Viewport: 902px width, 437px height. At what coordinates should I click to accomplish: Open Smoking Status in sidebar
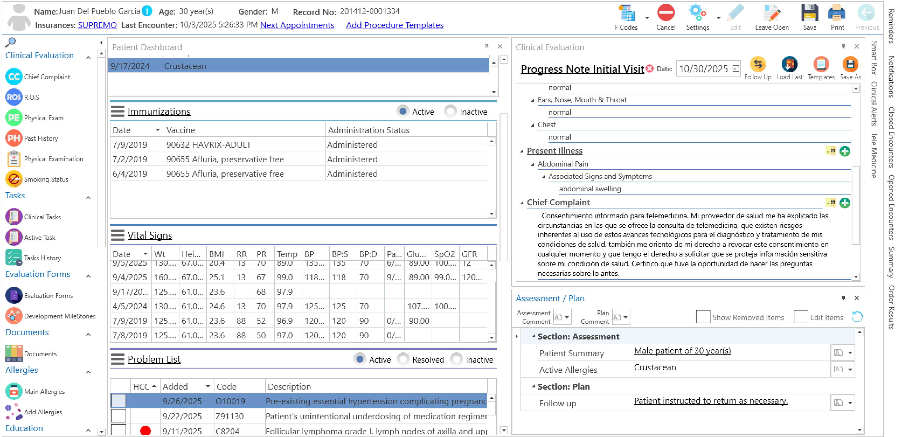tap(46, 179)
